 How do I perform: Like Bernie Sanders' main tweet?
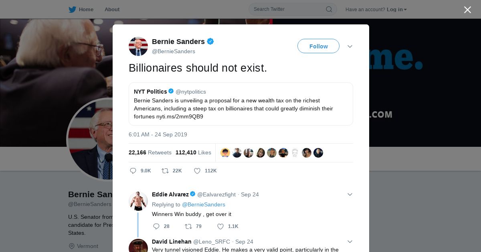pyautogui.click(x=197, y=171)
